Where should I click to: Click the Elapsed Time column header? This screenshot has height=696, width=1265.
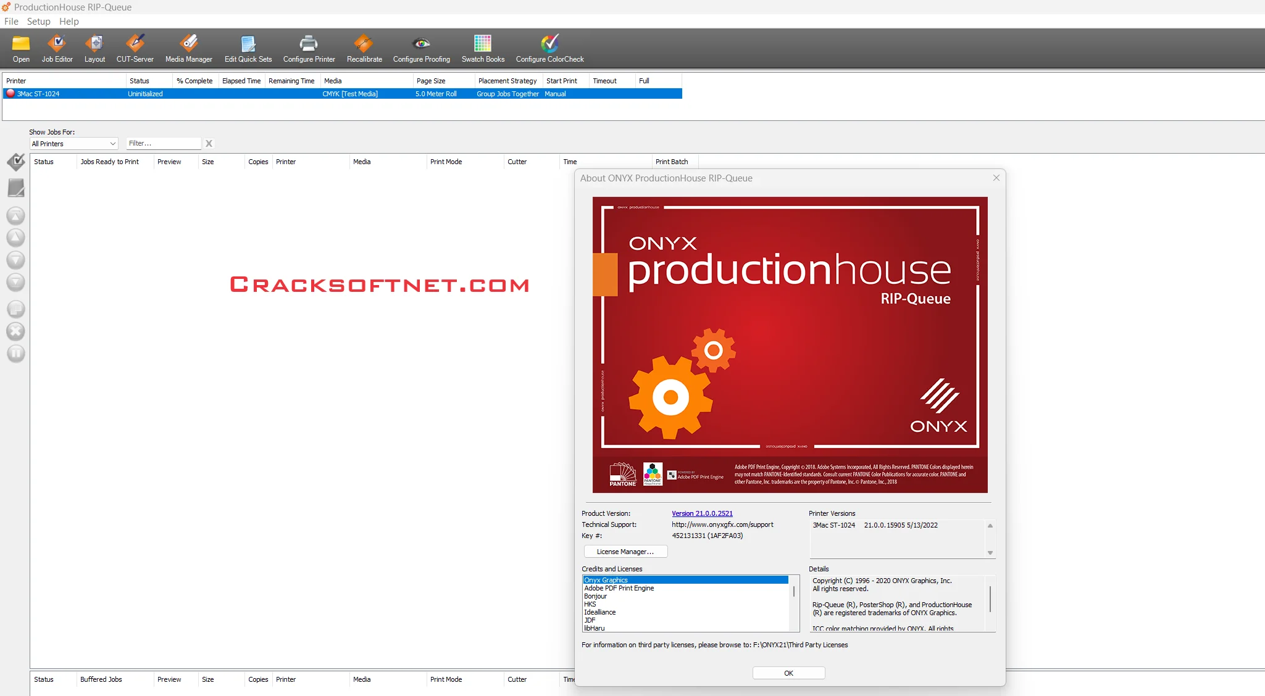click(x=241, y=81)
